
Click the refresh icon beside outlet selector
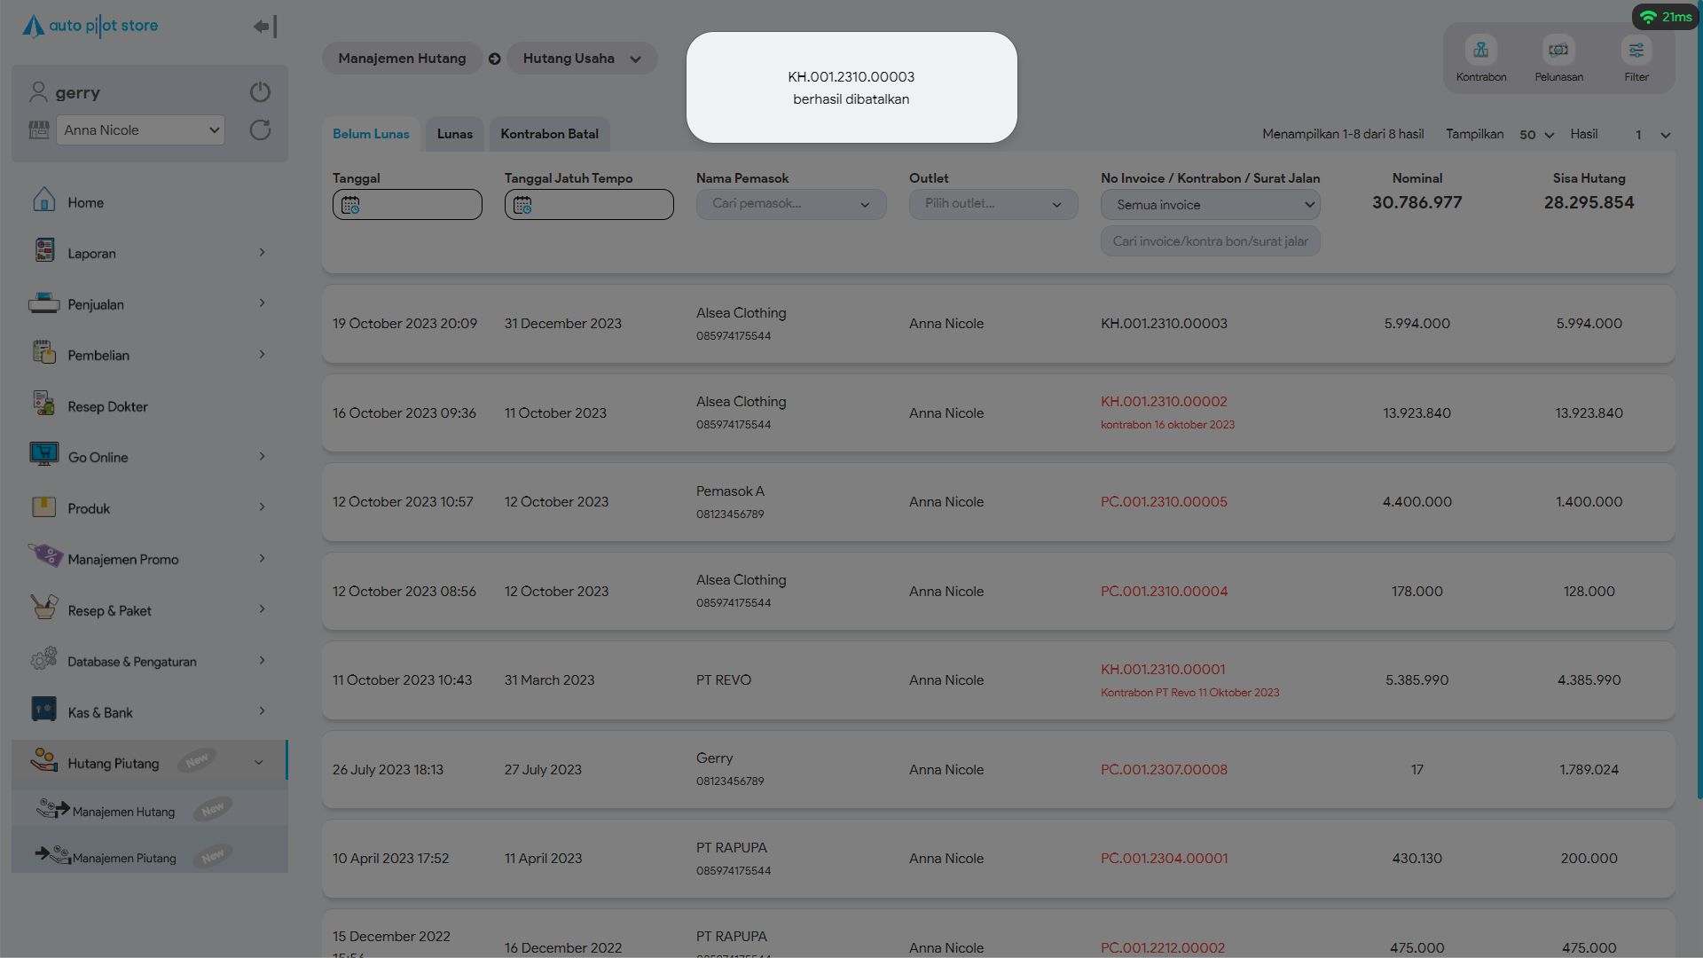coord(260,130)
